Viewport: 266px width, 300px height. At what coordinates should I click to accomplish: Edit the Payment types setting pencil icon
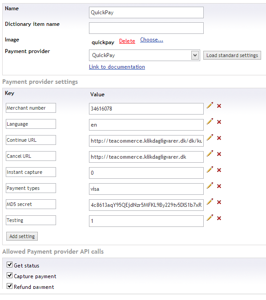pyautogui.click(x=210, y=186)
